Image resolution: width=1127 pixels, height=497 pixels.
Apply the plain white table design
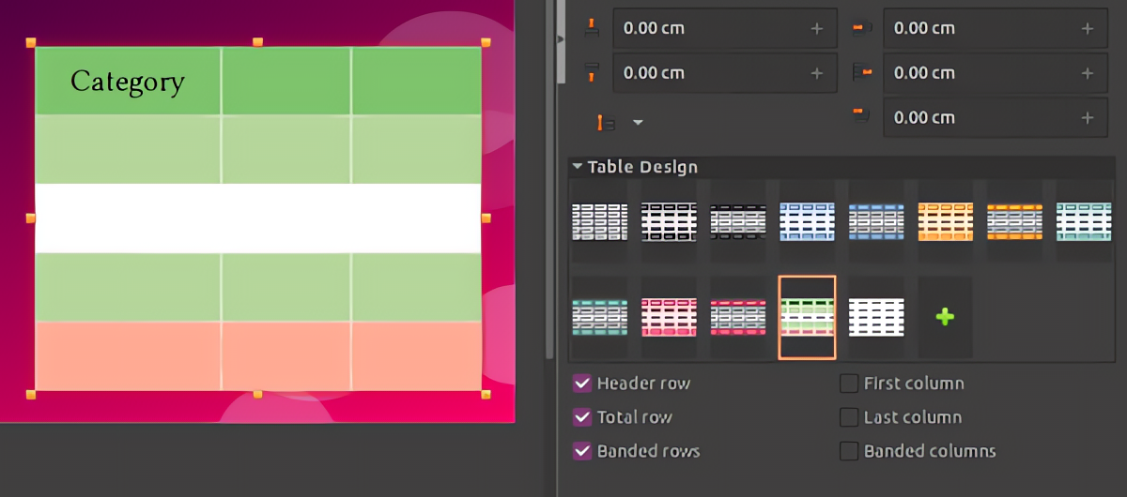point(876,317)
